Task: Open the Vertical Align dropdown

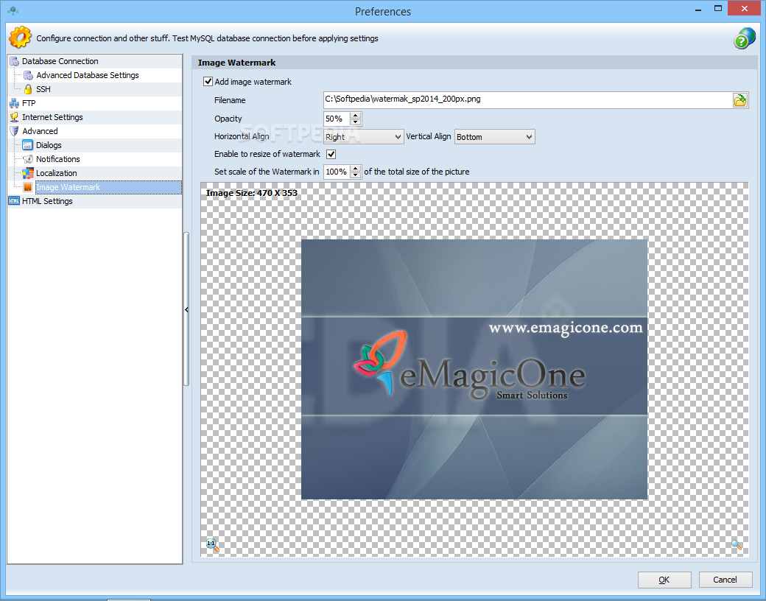Action: [494, 137]
